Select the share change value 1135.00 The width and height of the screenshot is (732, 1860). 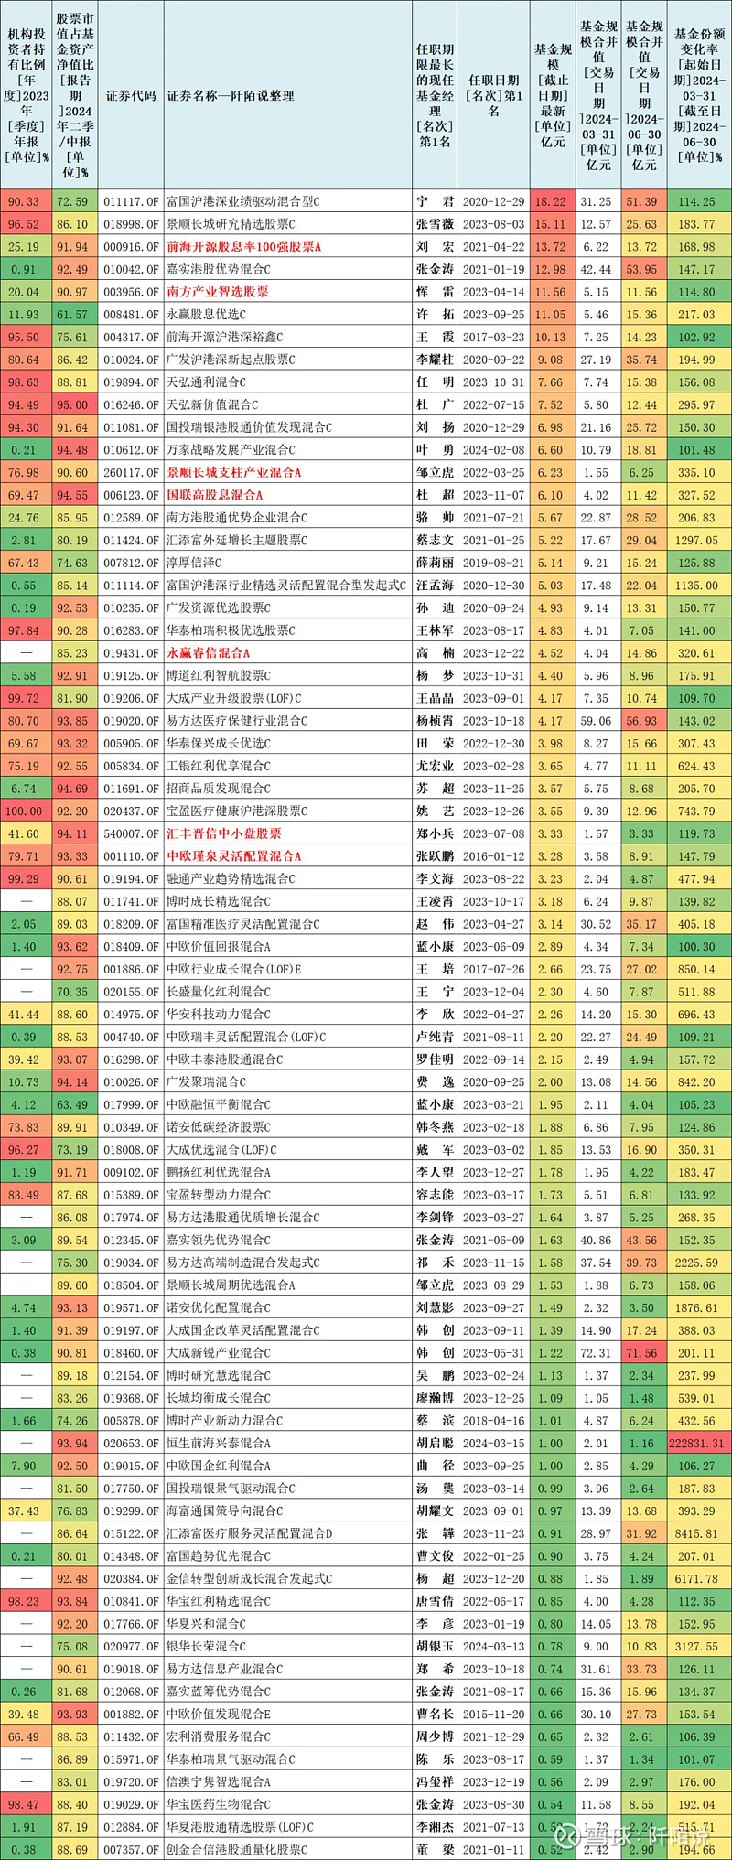[x=699, y=586]
